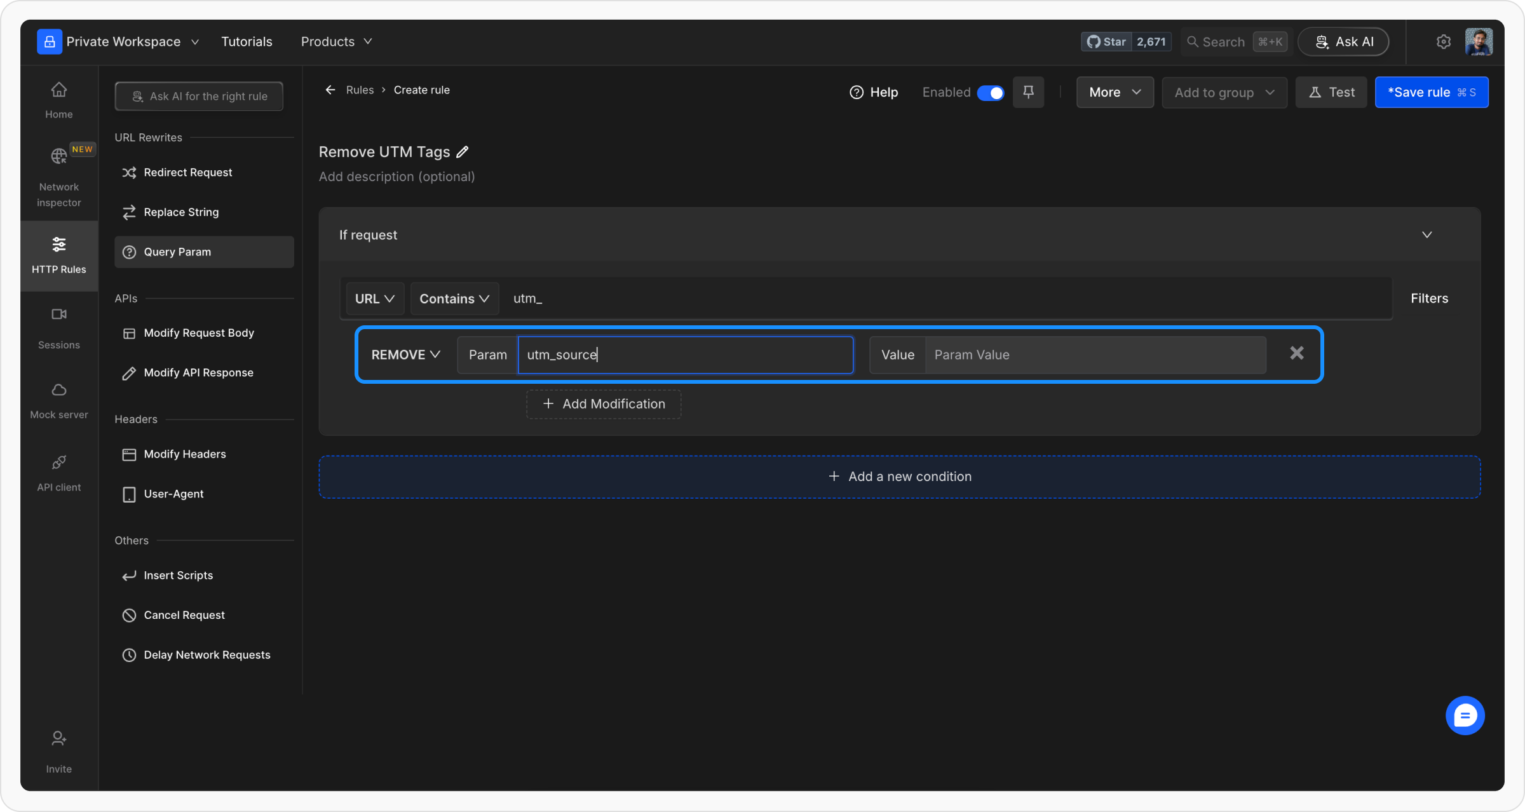Collapse the If request section chevron
The width and height of the screenshot is (1525, 812).
(x=1427, y=235)
